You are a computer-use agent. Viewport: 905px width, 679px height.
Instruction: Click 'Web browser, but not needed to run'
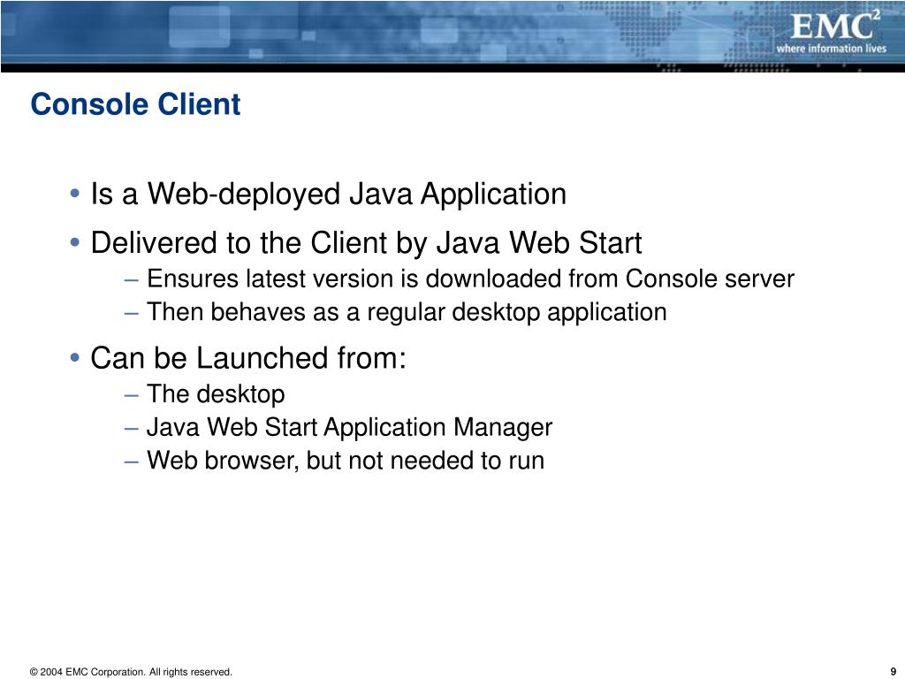point(346,461)
